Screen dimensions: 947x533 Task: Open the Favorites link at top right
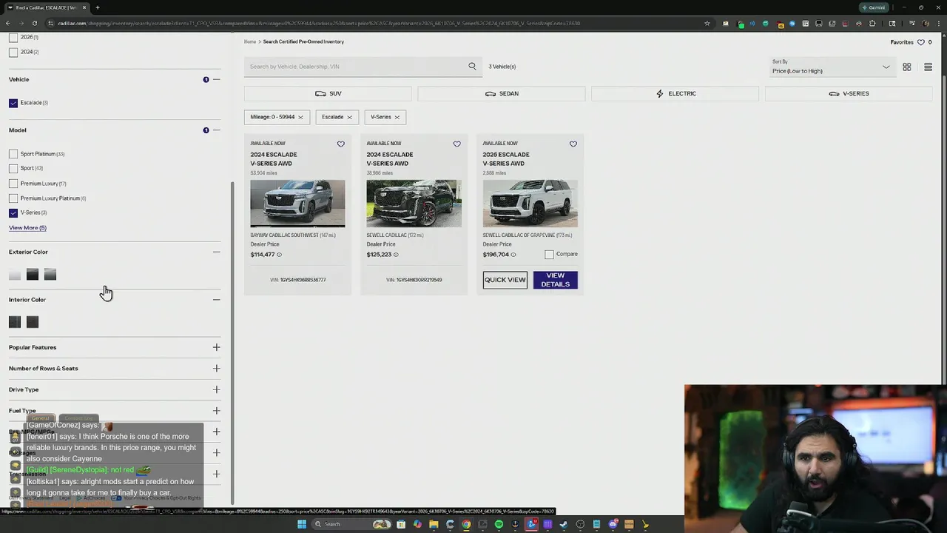(x=902, y=42)
